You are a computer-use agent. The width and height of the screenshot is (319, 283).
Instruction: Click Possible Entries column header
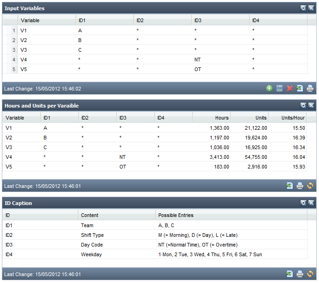tap(231, 215)
